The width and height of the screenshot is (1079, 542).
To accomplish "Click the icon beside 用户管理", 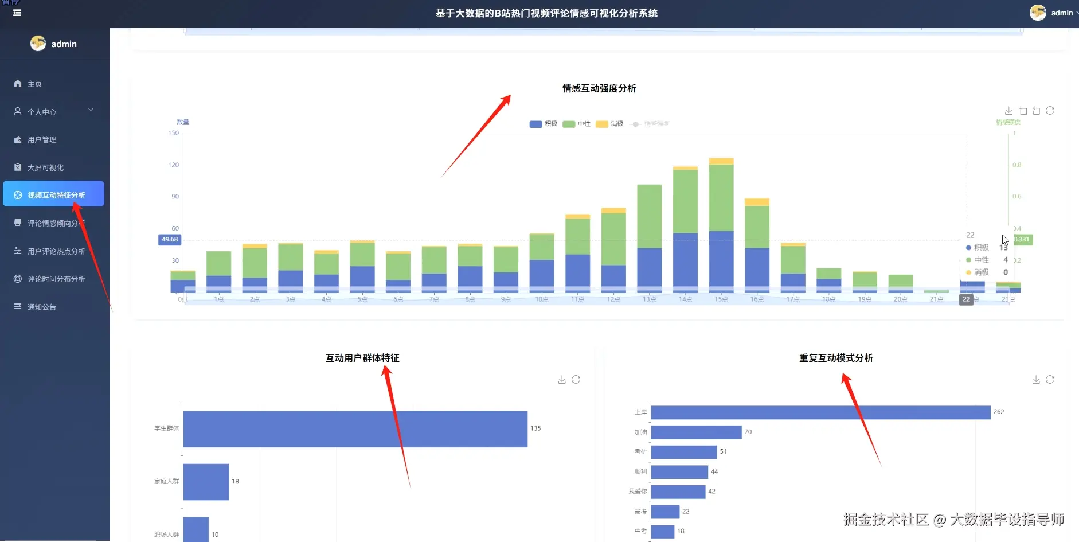I will 18,139.
